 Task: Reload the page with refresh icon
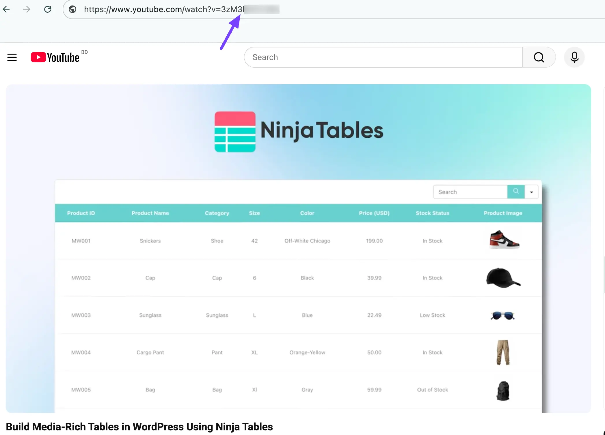48,9
